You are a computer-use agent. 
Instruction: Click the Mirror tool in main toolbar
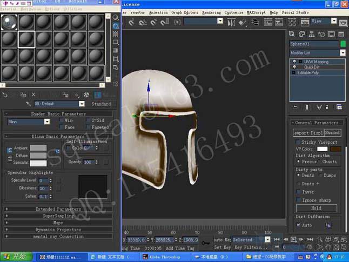tap(231, 22)
